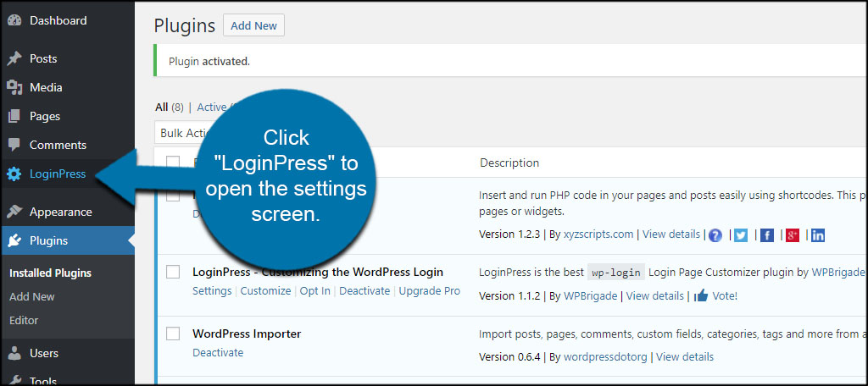The image size is (868, 386).
Task: Click the LoginPress Settings link
Action: click(212, 291)
